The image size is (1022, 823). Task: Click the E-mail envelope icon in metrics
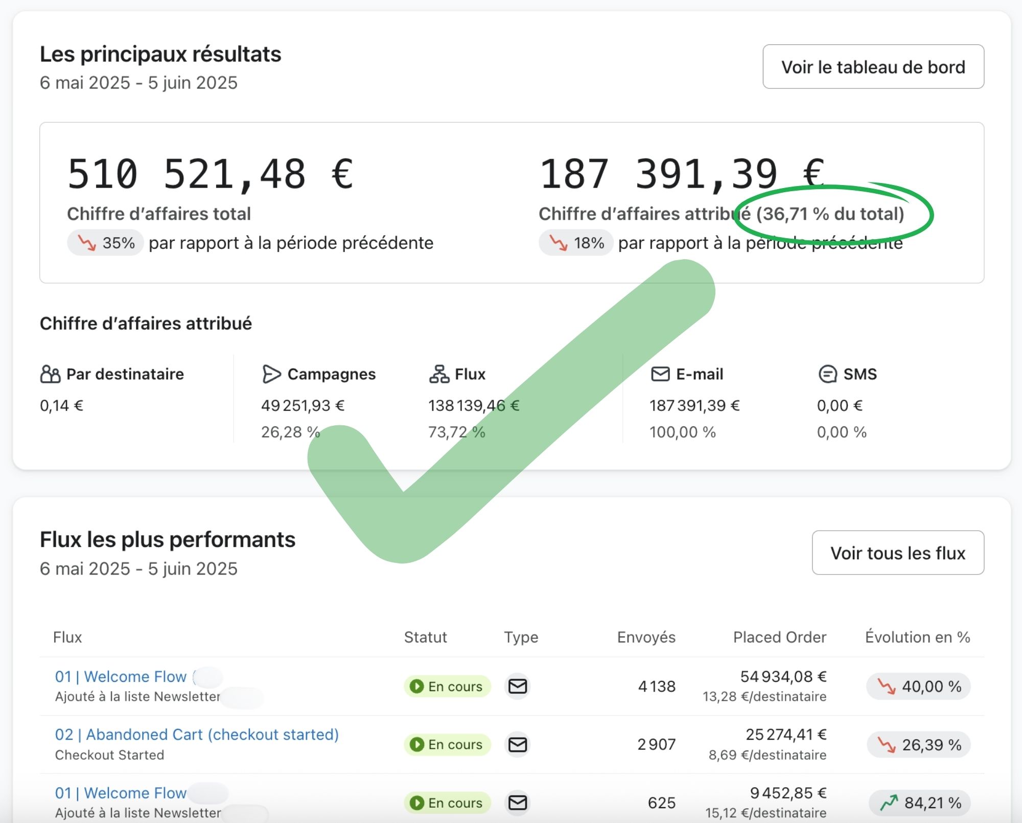[660, 374]
